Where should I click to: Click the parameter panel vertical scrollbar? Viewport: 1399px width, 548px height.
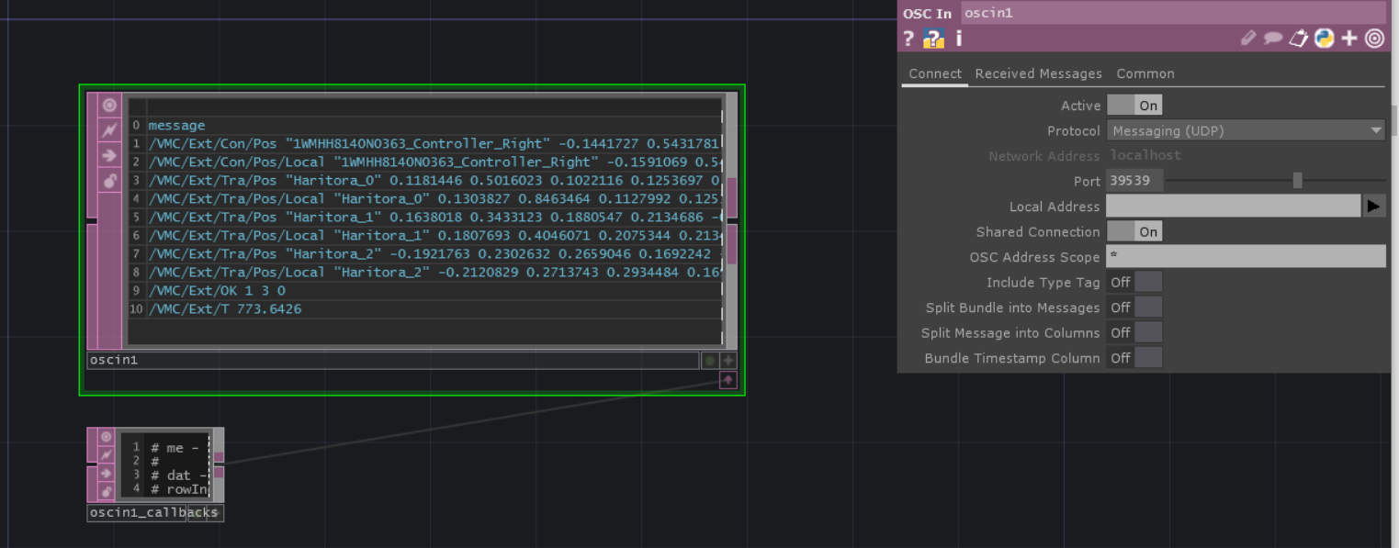(1394, 119)
